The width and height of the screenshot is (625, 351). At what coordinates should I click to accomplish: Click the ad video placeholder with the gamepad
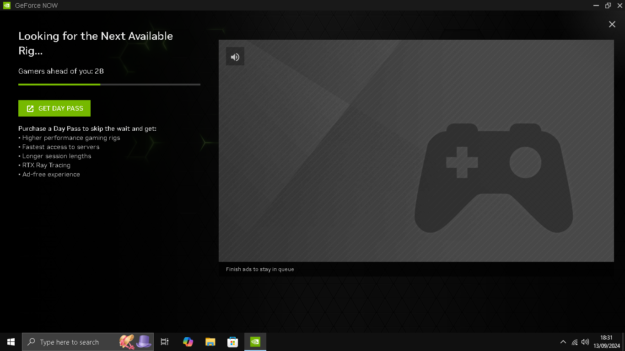click(x=416, y=151)
